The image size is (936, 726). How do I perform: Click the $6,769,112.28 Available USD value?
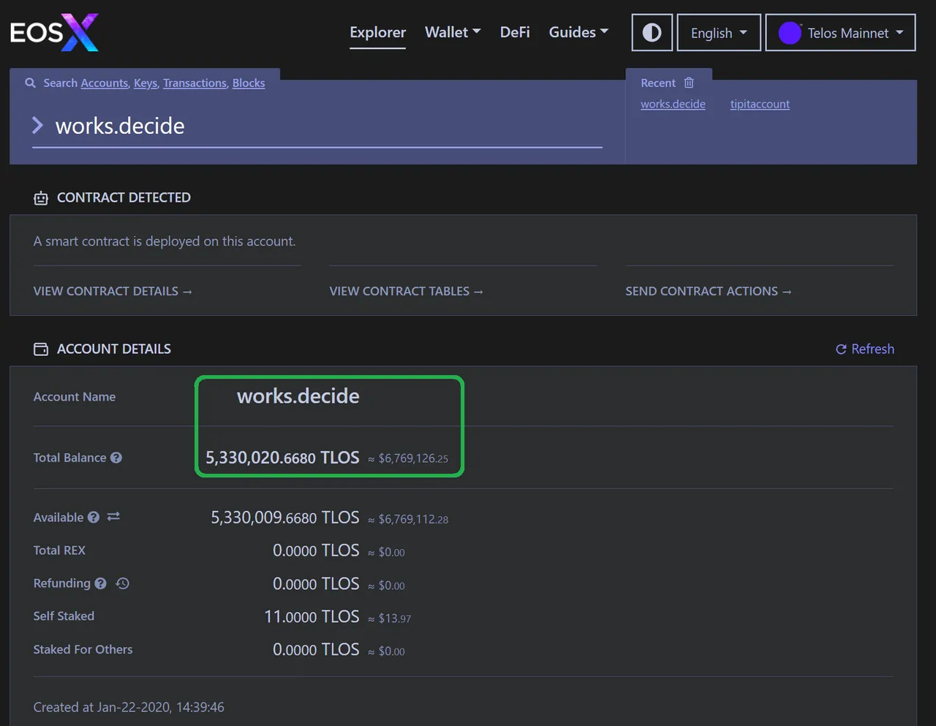click(x=413, y=519)
